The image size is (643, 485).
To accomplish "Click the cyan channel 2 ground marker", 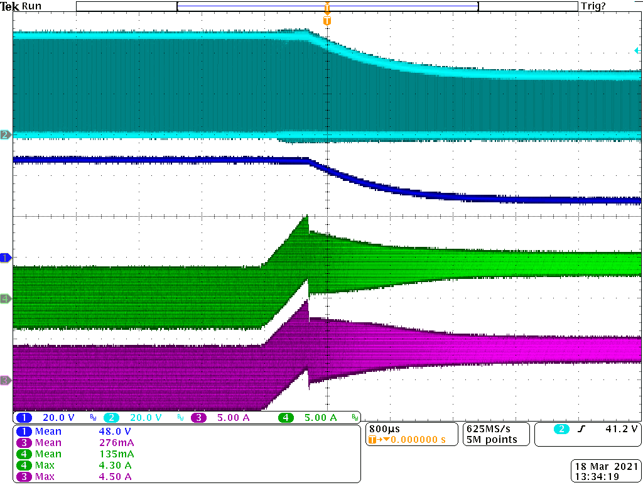I will [6, 135].
